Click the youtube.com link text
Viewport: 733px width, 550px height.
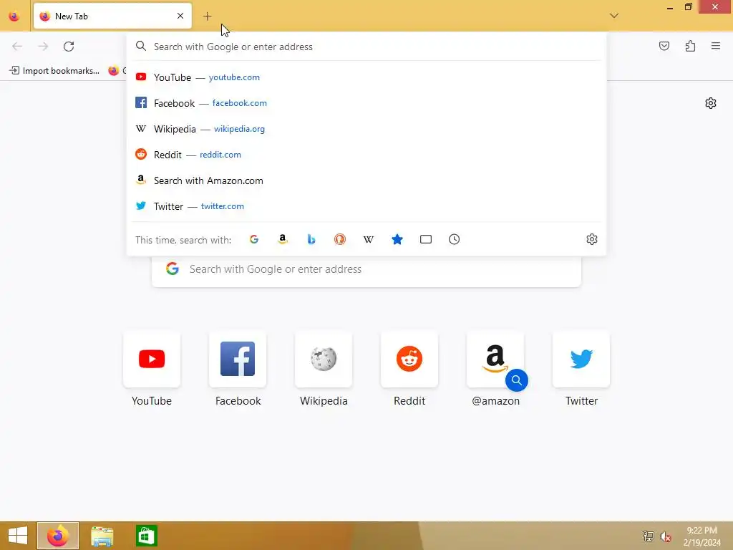coord(234,77)
